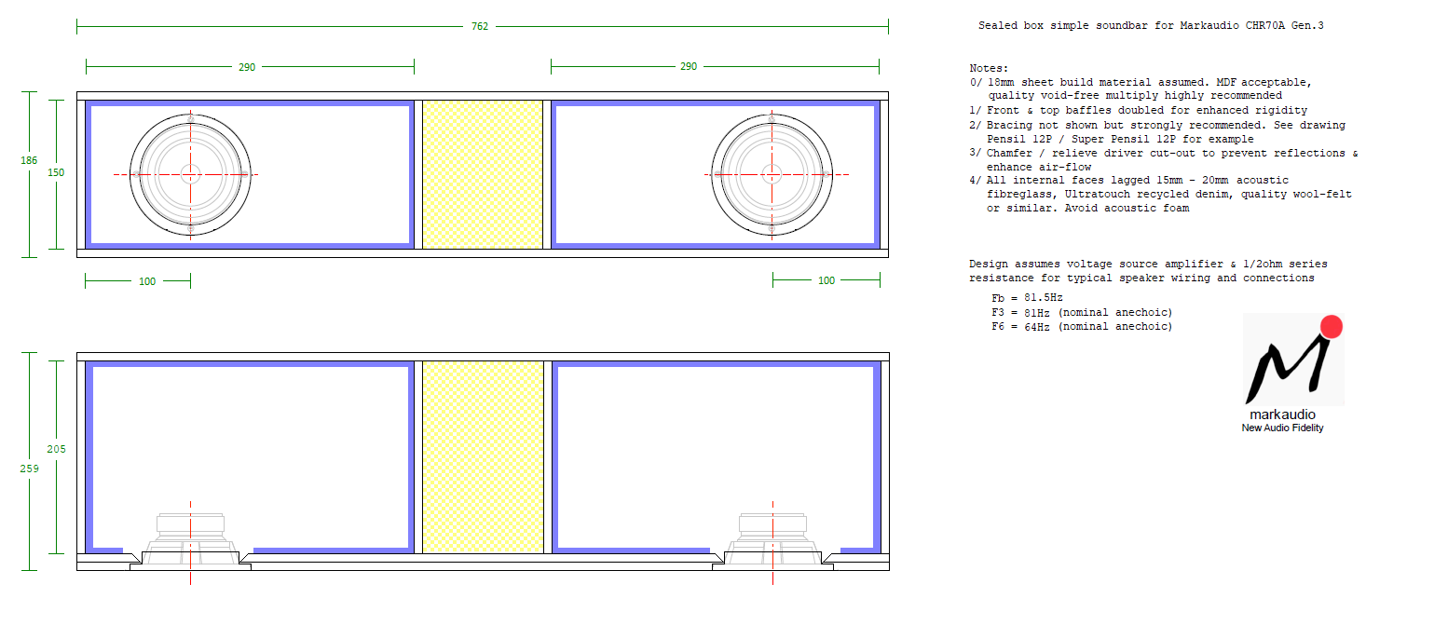Select the 'F6 = 64Hz (nominal anechoic)' line
This screenshot has width=1448, height=625.
[1083, 327]
